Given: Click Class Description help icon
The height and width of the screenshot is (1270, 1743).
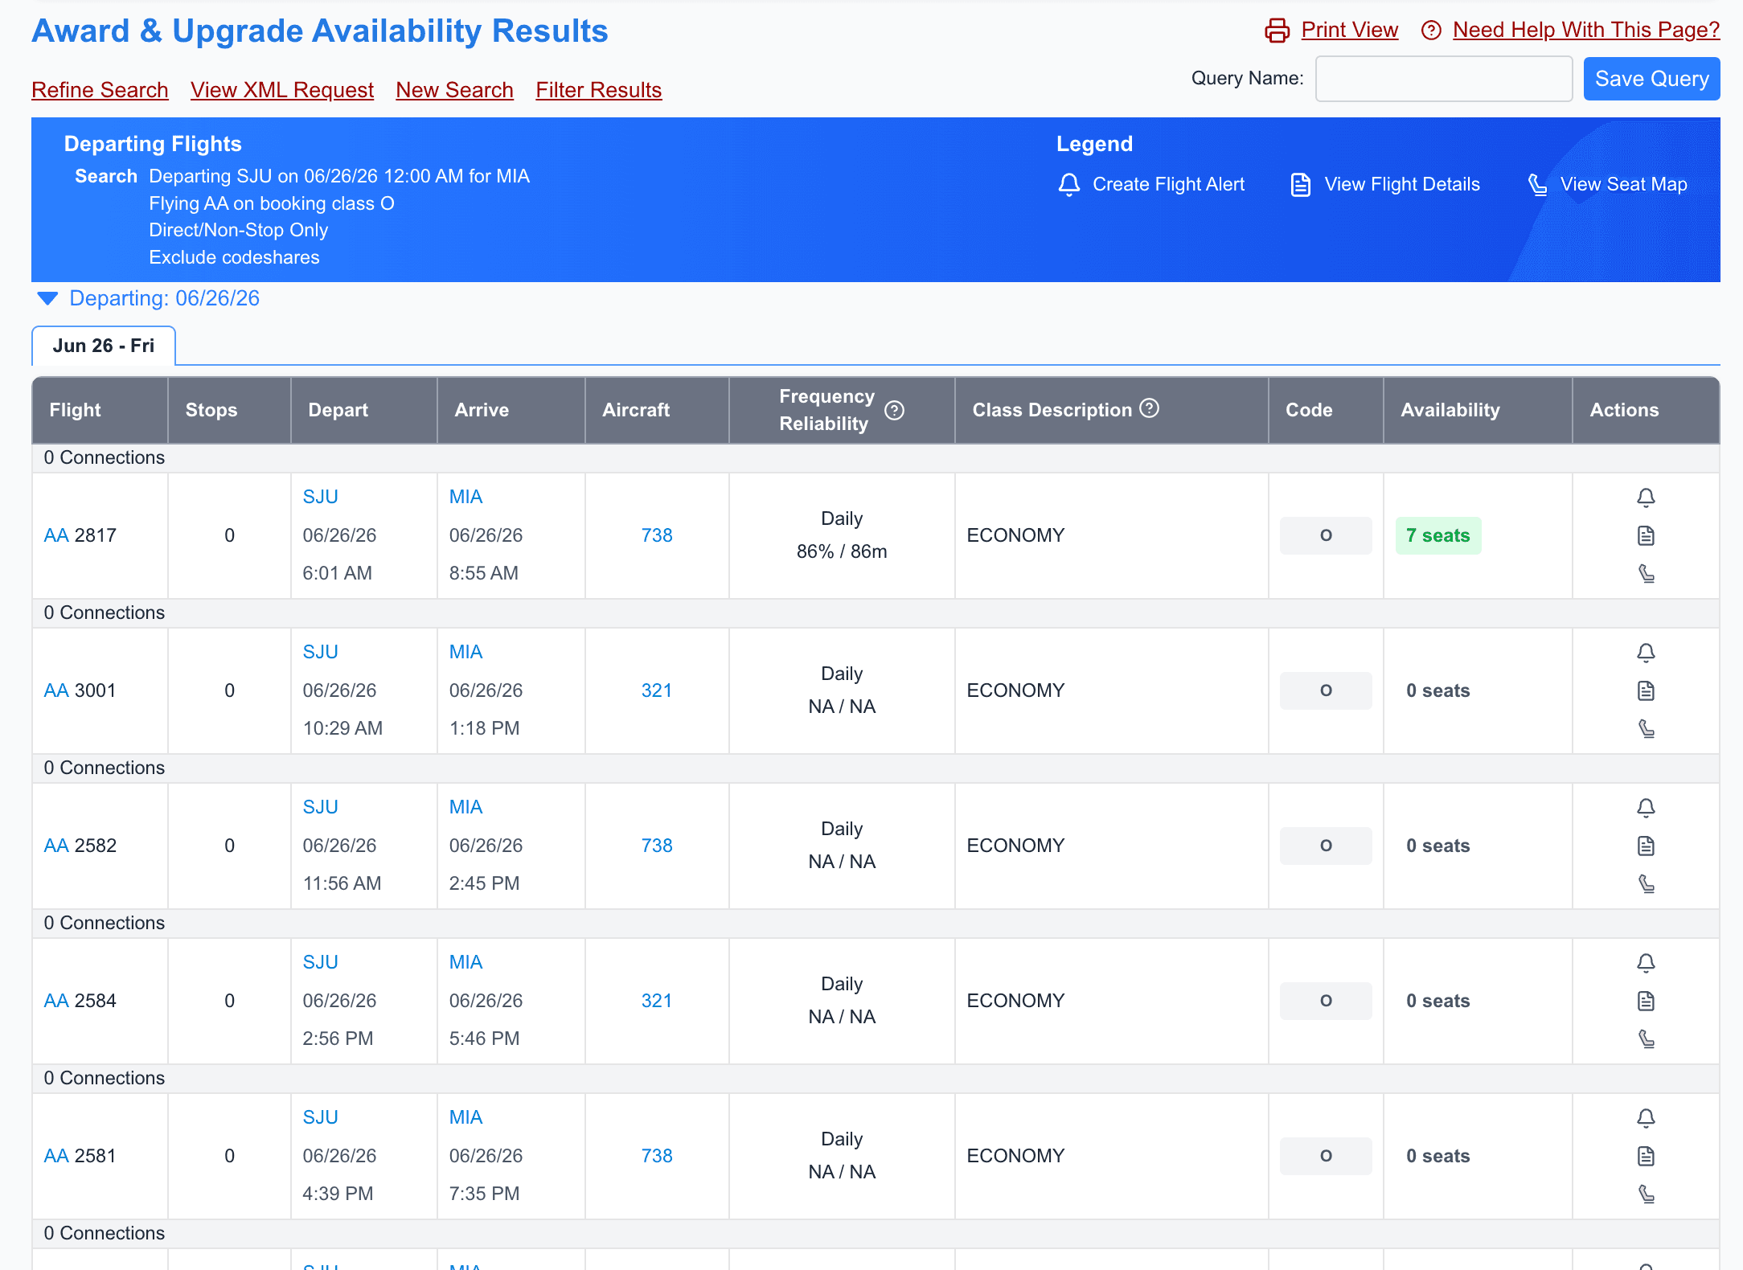Looking at the screenshot, I should click(1150, 408).
